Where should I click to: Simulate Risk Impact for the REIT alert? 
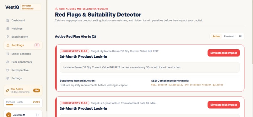click(x=223, y=53)
